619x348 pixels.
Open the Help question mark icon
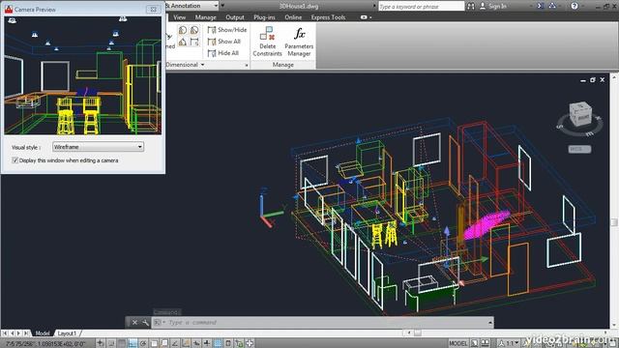point(575,6)
